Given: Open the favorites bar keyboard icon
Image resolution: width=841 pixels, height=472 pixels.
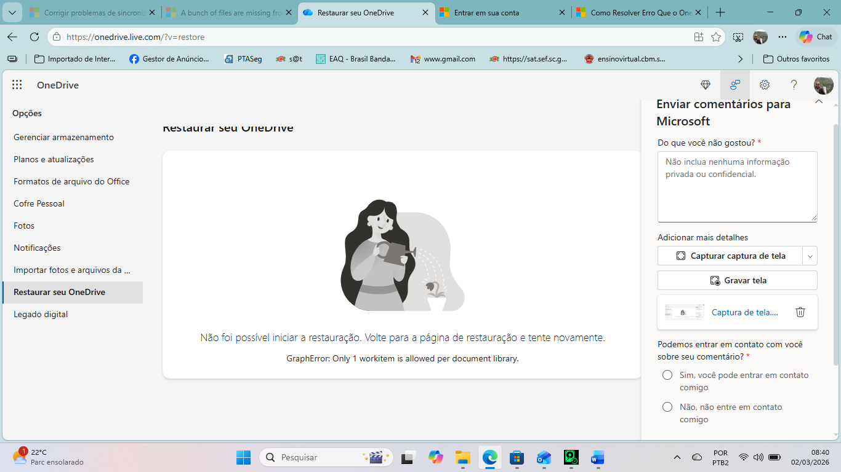Looking at the screenshot, I should coord(12,59).
